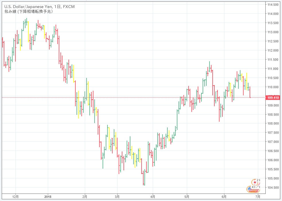Open the US flag economic event marker
282x201 pixels.
click(253, 189)
